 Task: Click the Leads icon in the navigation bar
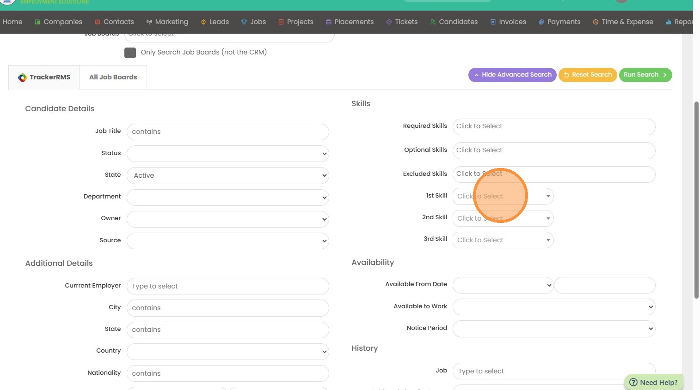tap(203, 22)
